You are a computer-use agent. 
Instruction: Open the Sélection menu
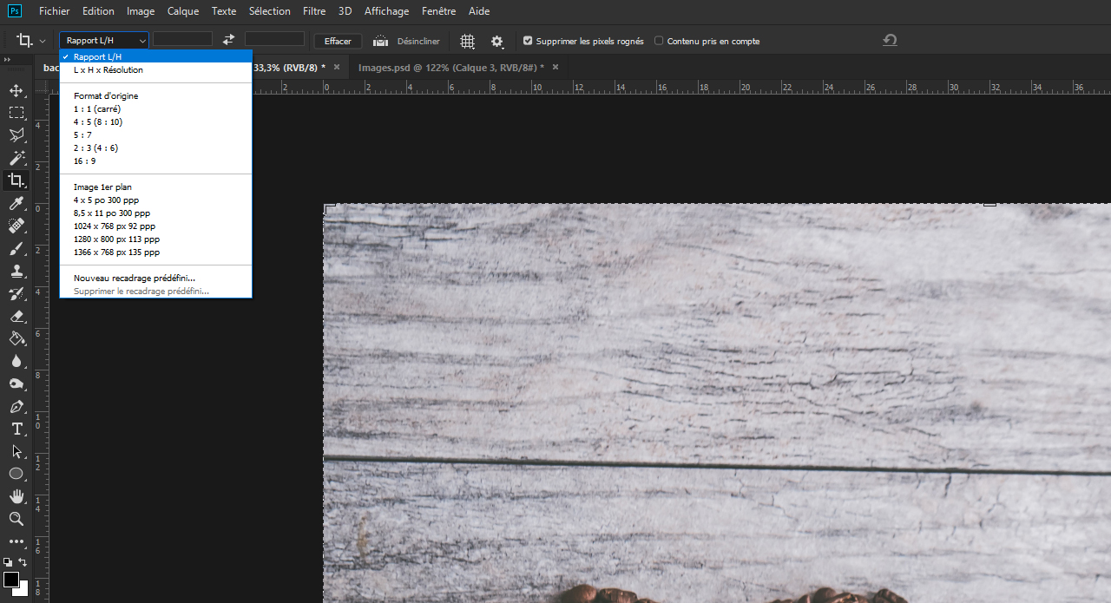tap(270, 11)
